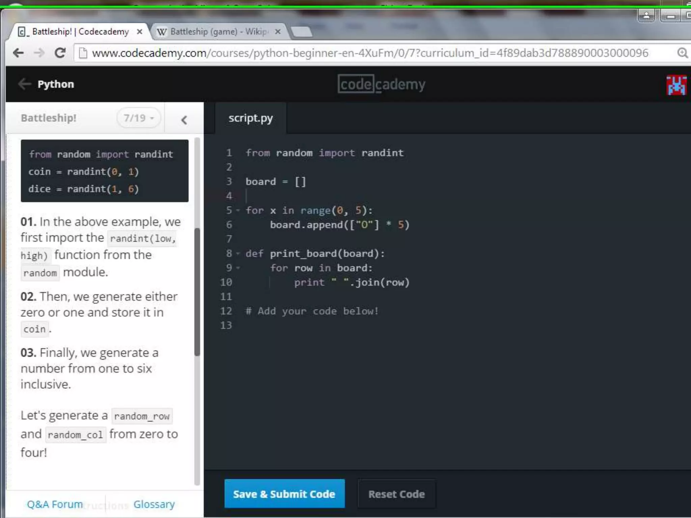
Task: Click back arrow next to Python
Action: coord(24,84)
